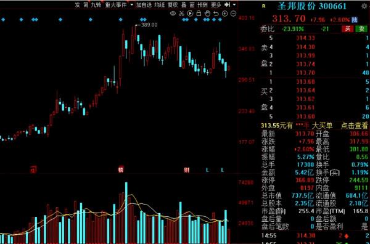Click the 跌停 limit-down price 244.59
Screen dimensions: 370x244
[x=360, y=181]
